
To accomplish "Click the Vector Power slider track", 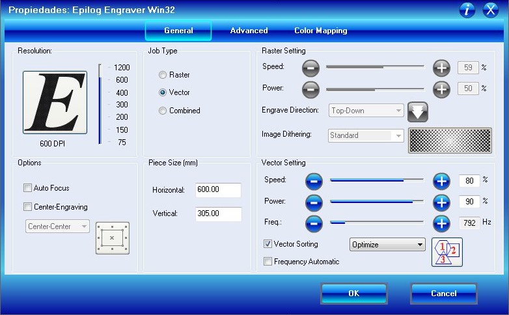I will (377, 202).
